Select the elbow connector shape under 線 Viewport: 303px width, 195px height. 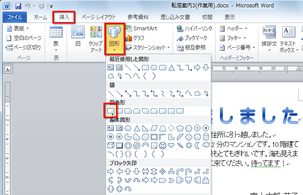click(x=137, y=94)
